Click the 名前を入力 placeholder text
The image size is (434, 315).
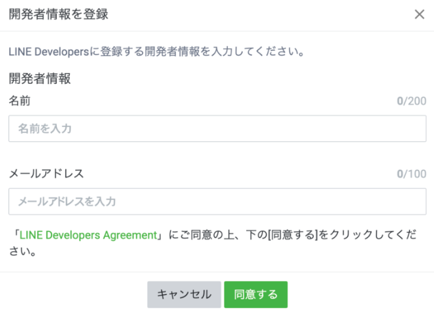coord(45,129)
